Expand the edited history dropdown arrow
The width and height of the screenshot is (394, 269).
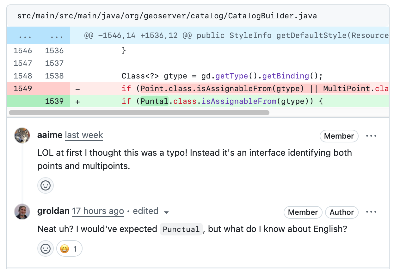pyautogui.click(x=167, y=212)
